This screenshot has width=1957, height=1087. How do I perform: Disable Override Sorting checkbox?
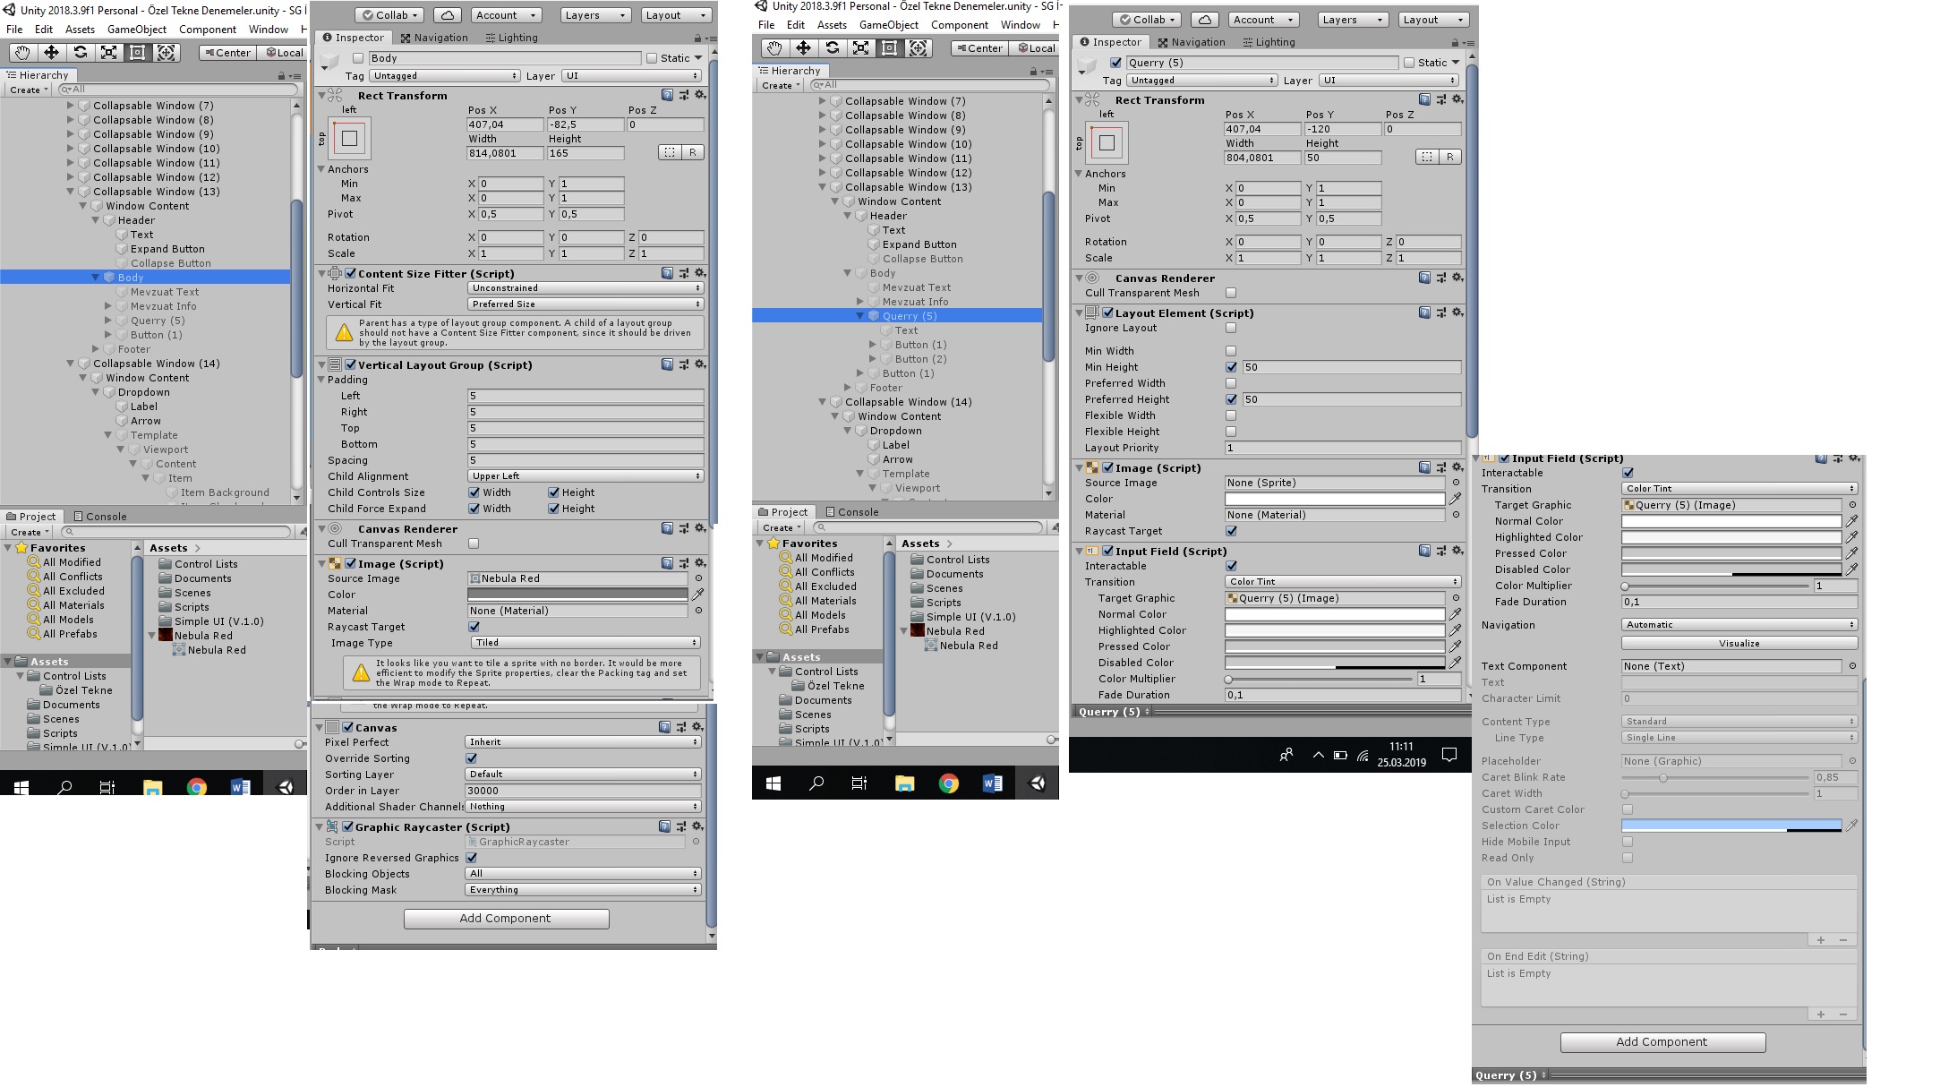472,758
